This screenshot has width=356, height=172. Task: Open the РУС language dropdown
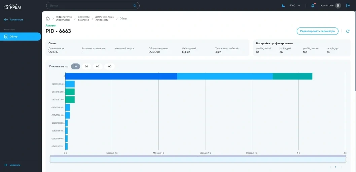(x=295, y=6)
